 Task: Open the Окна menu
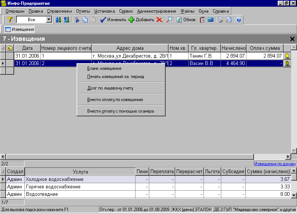[203, 11]
